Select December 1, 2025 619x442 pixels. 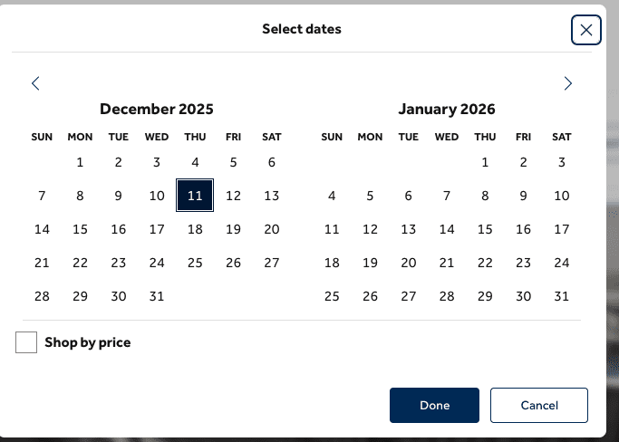[x=80, y=162]
